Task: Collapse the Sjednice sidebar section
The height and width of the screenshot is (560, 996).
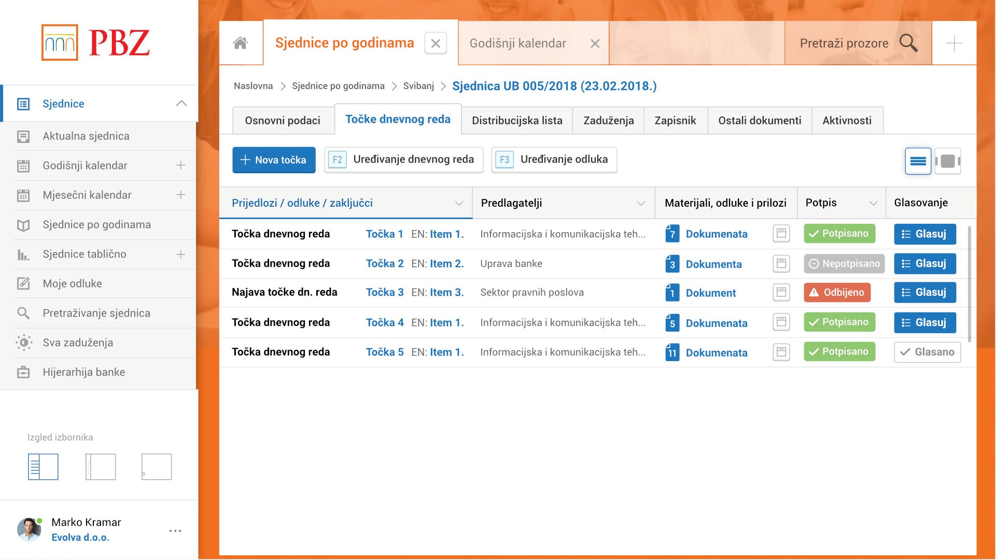Action: [x=181, y=104]
